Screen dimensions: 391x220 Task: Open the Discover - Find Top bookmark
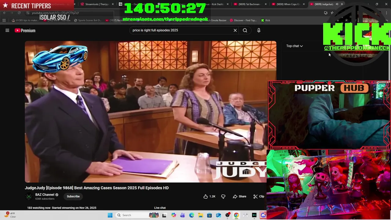pyautogui.click(x=243, y=20)
